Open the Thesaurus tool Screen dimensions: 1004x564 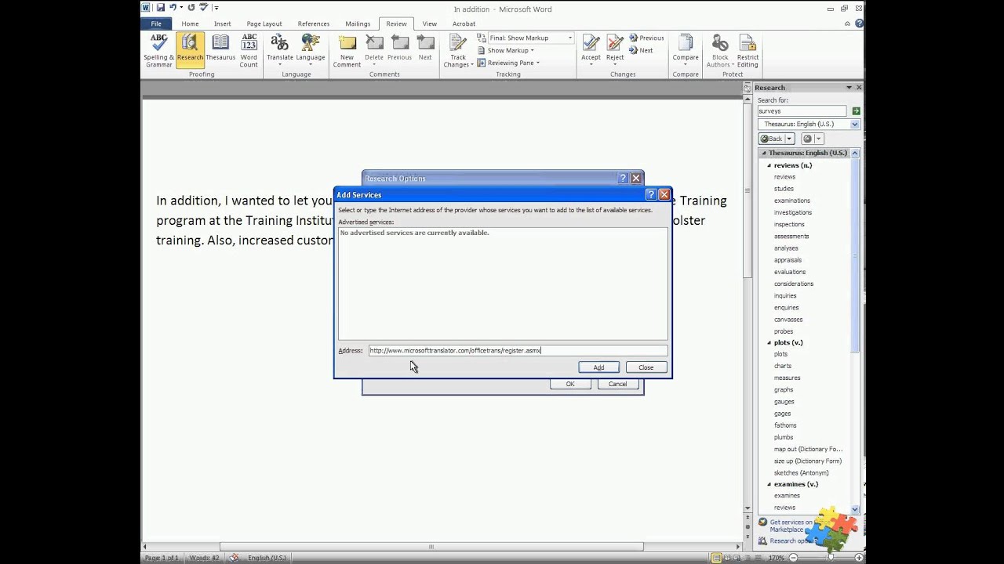click(x=220, y=49)
